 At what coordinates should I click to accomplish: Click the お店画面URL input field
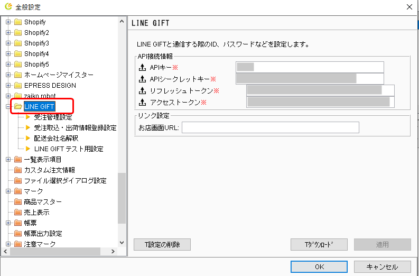(x=271, y=127)
